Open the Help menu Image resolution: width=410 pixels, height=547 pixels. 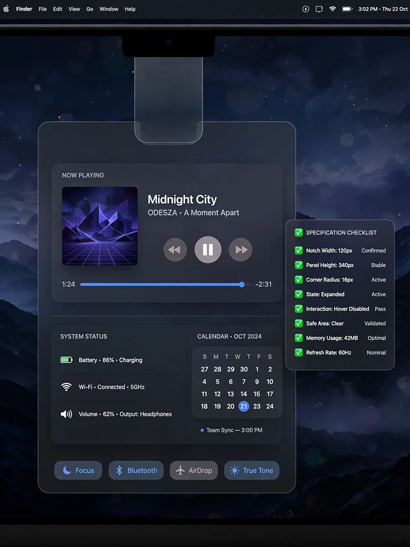pyautogui.click(x=130, y=9)
